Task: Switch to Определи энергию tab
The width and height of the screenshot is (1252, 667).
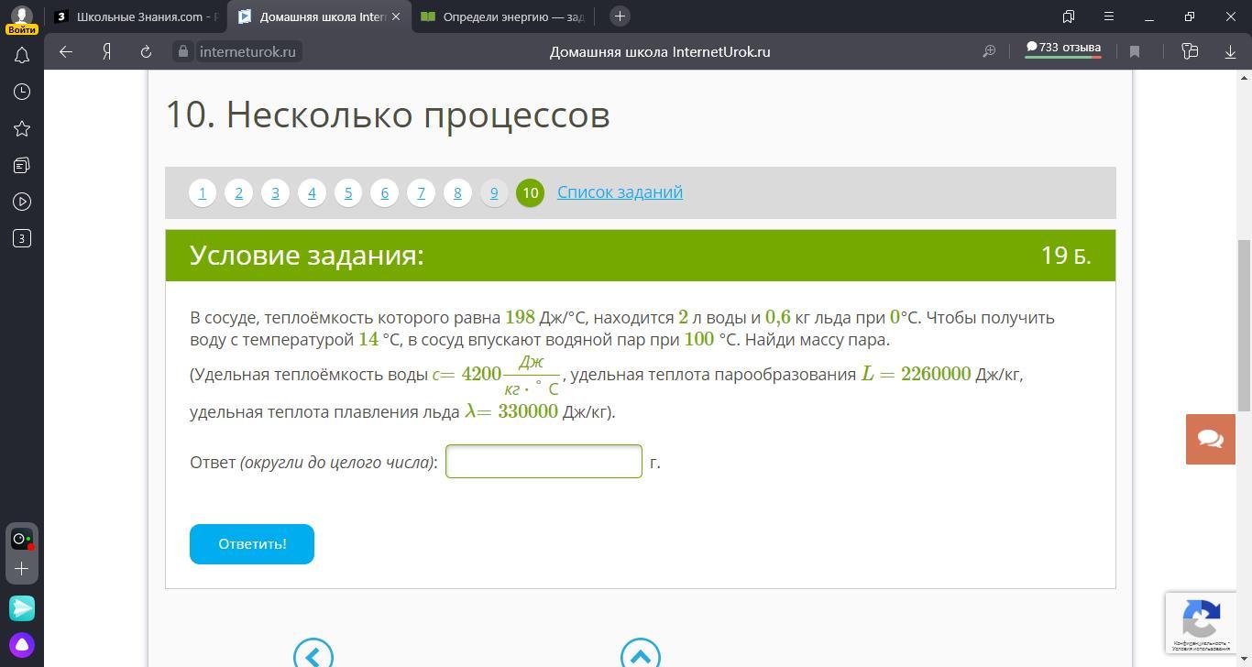Action: [x=502, y=16]
